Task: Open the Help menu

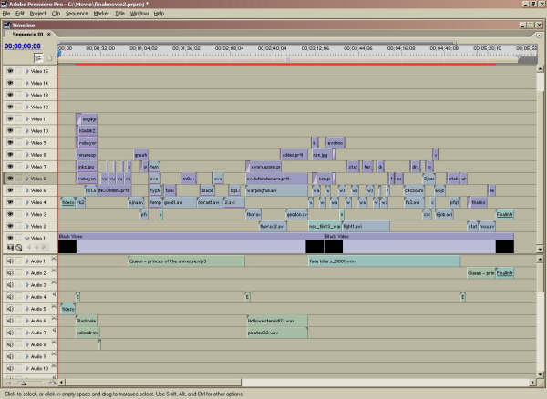Action: pos(159,14)
